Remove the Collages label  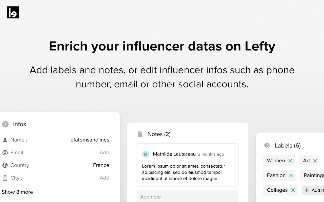click(293, 190)
